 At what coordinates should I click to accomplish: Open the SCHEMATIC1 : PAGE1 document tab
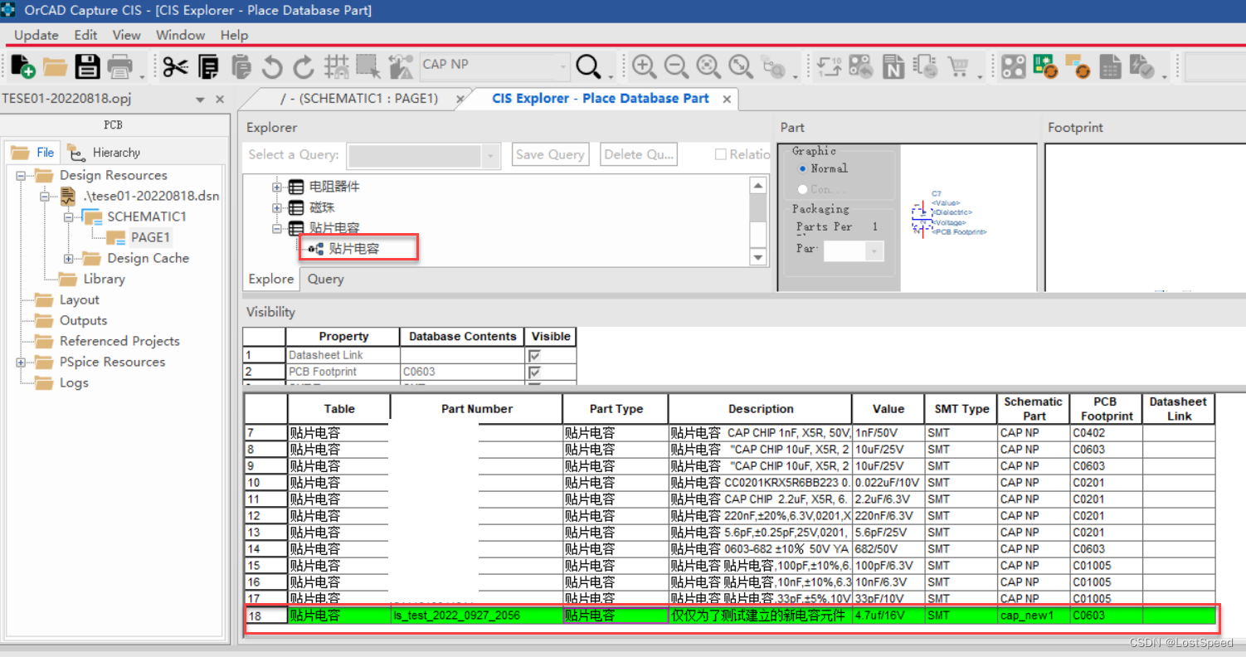tap(358, 99)
